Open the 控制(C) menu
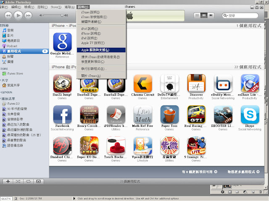This screenshot has width=269, height=201. tap(42, 7)
